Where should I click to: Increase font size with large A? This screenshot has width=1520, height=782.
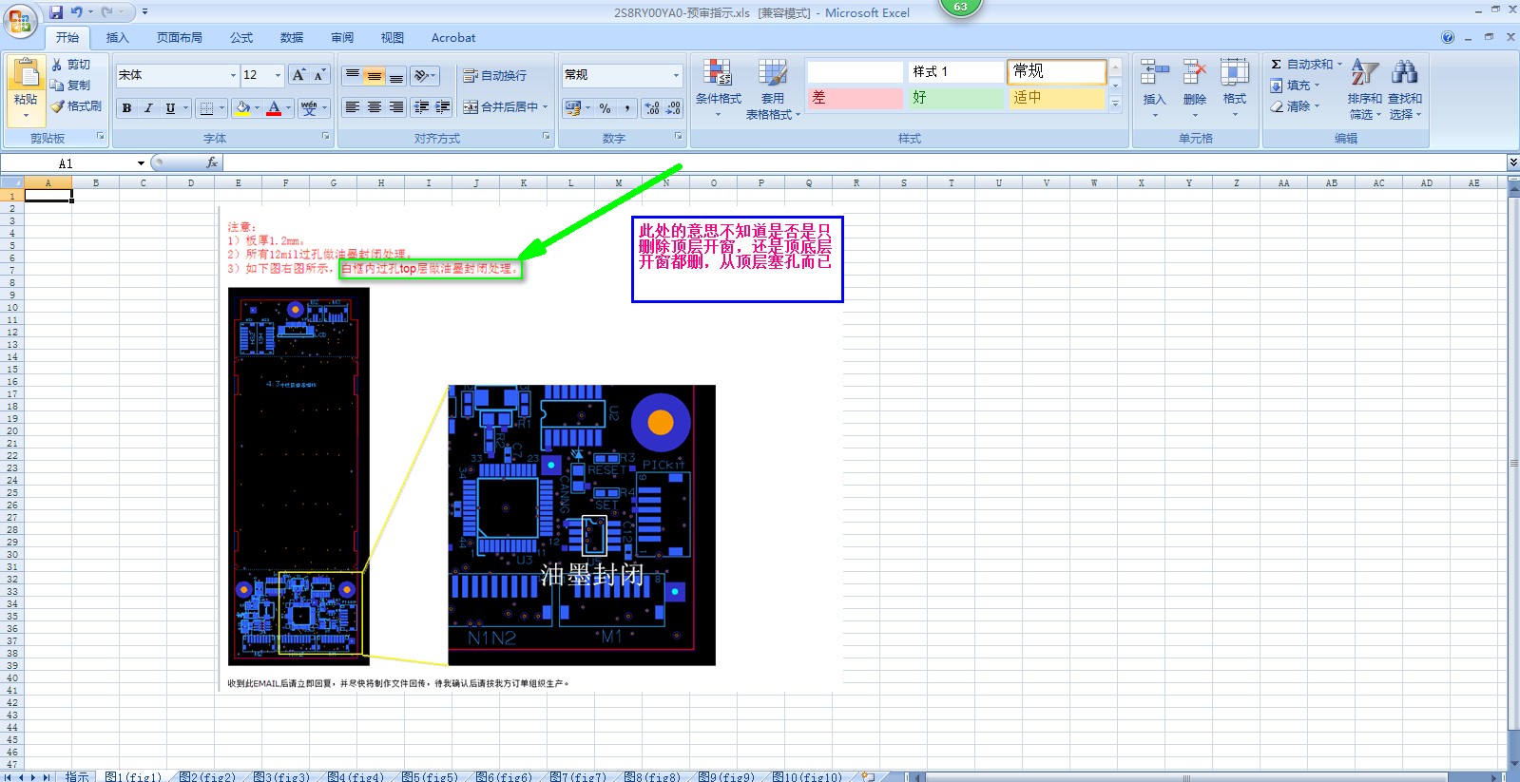(298, 75)
